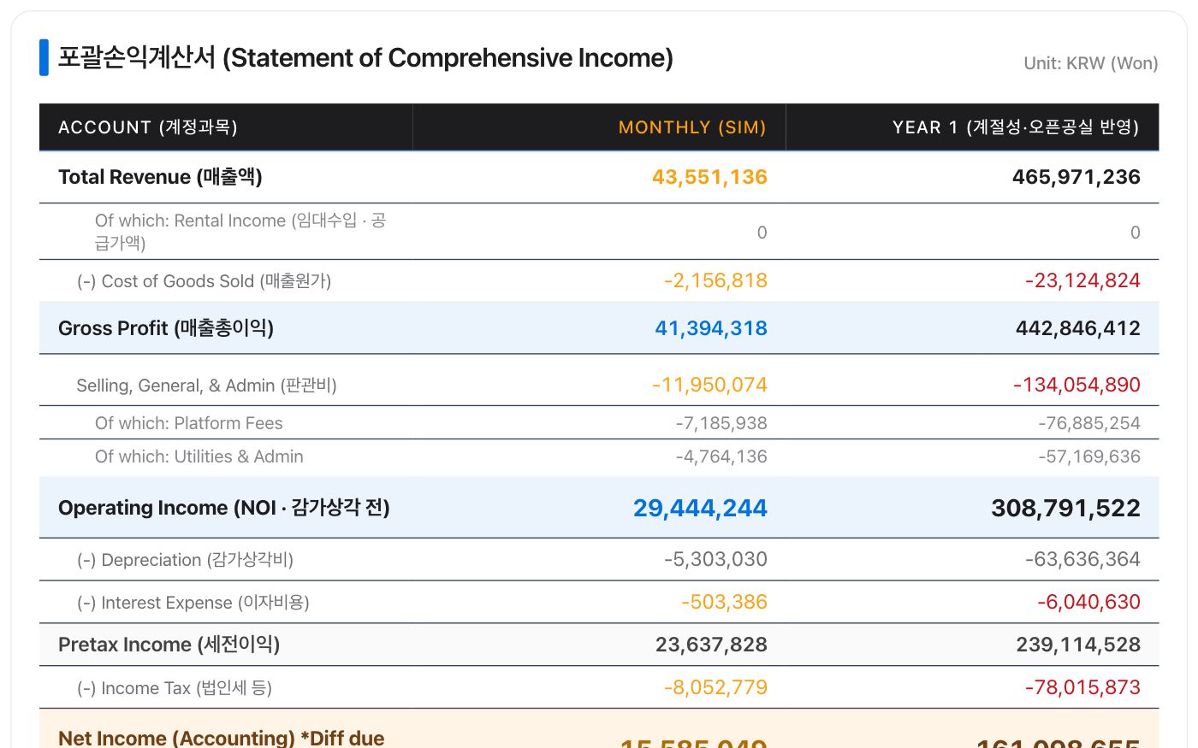Select the Income Tax (법인세 등) label
The image size is (1198, 748).
pos(175,688)
